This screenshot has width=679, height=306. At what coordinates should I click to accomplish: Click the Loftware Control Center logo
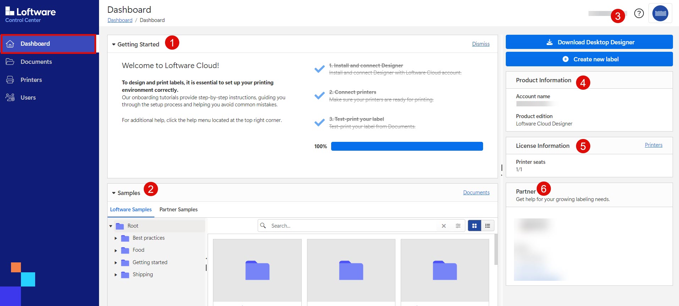[x=31, y=15]
